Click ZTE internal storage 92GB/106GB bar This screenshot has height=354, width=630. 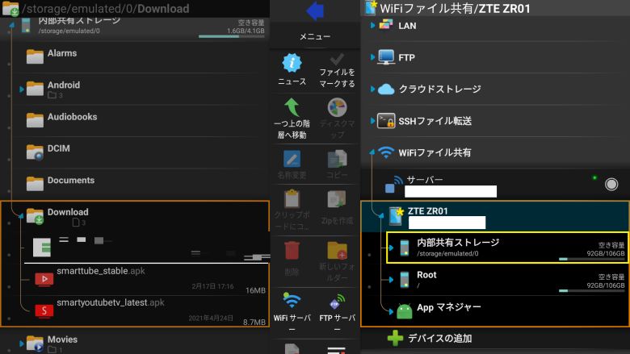[x=592, y=260]
